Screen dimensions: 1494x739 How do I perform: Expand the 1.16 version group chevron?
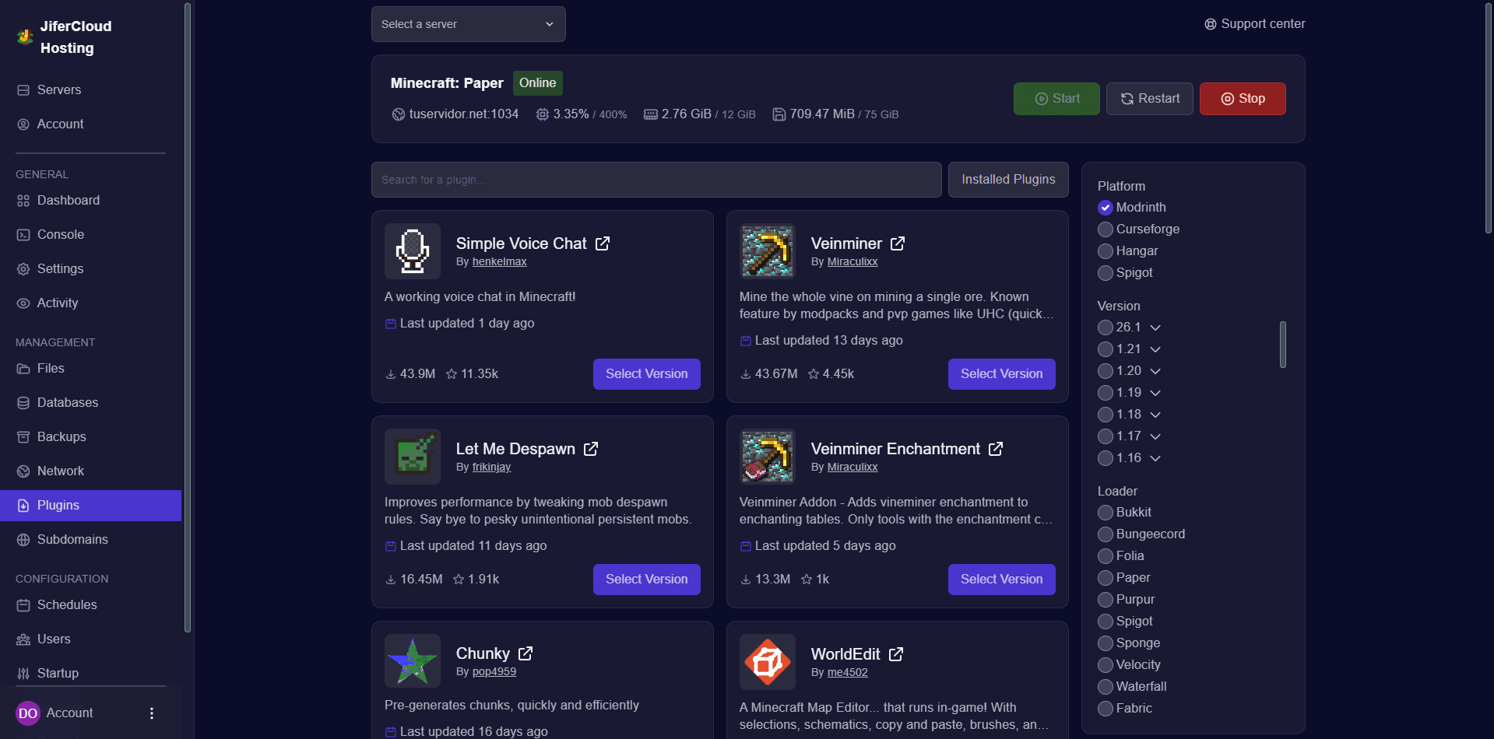[1155, 458]
